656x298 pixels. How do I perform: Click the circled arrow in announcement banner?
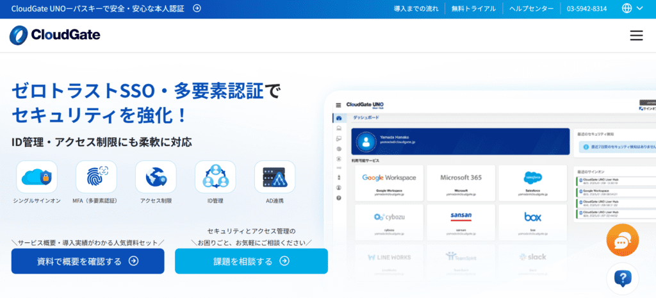(x=197, y=8)
